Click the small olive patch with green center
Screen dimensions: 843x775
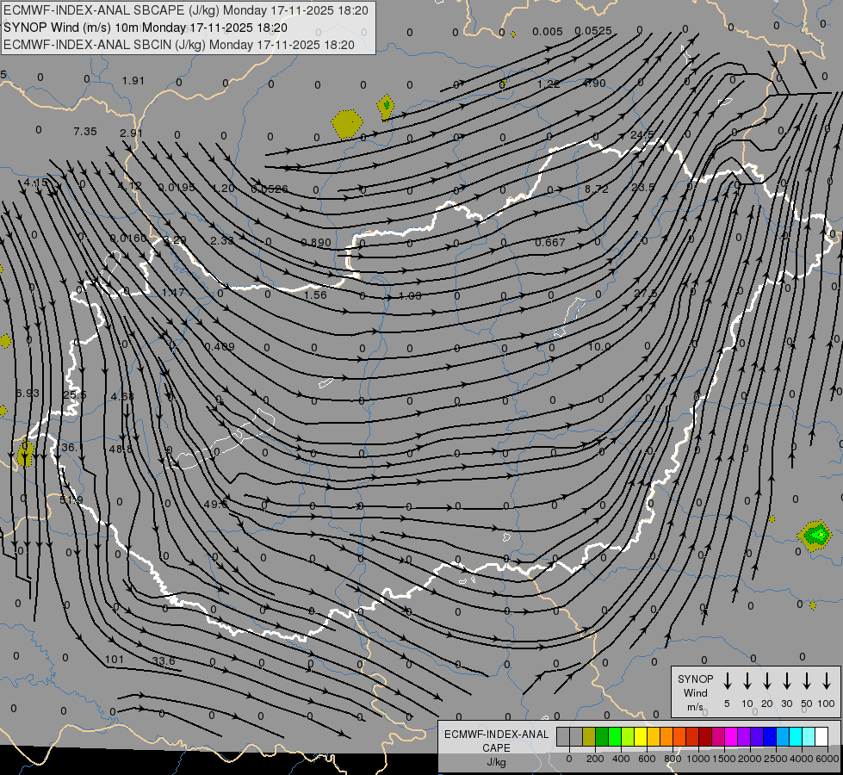tap(386, 107)
